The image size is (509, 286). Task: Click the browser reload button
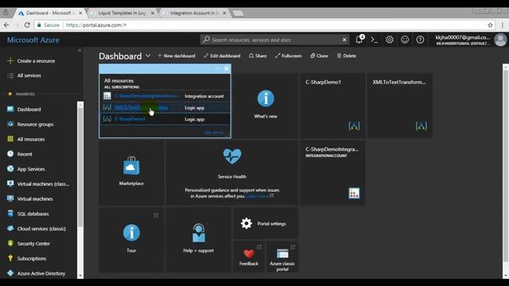pyautogui.click(x=27, y=25)
